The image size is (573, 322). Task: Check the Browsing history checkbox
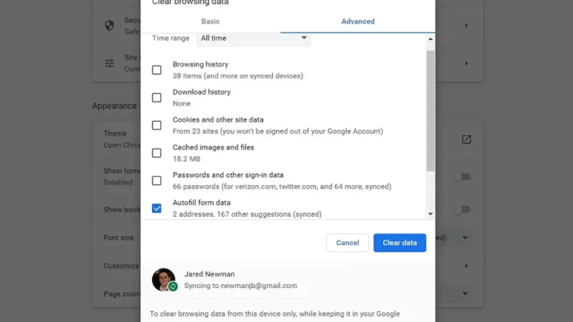point(156,70)
